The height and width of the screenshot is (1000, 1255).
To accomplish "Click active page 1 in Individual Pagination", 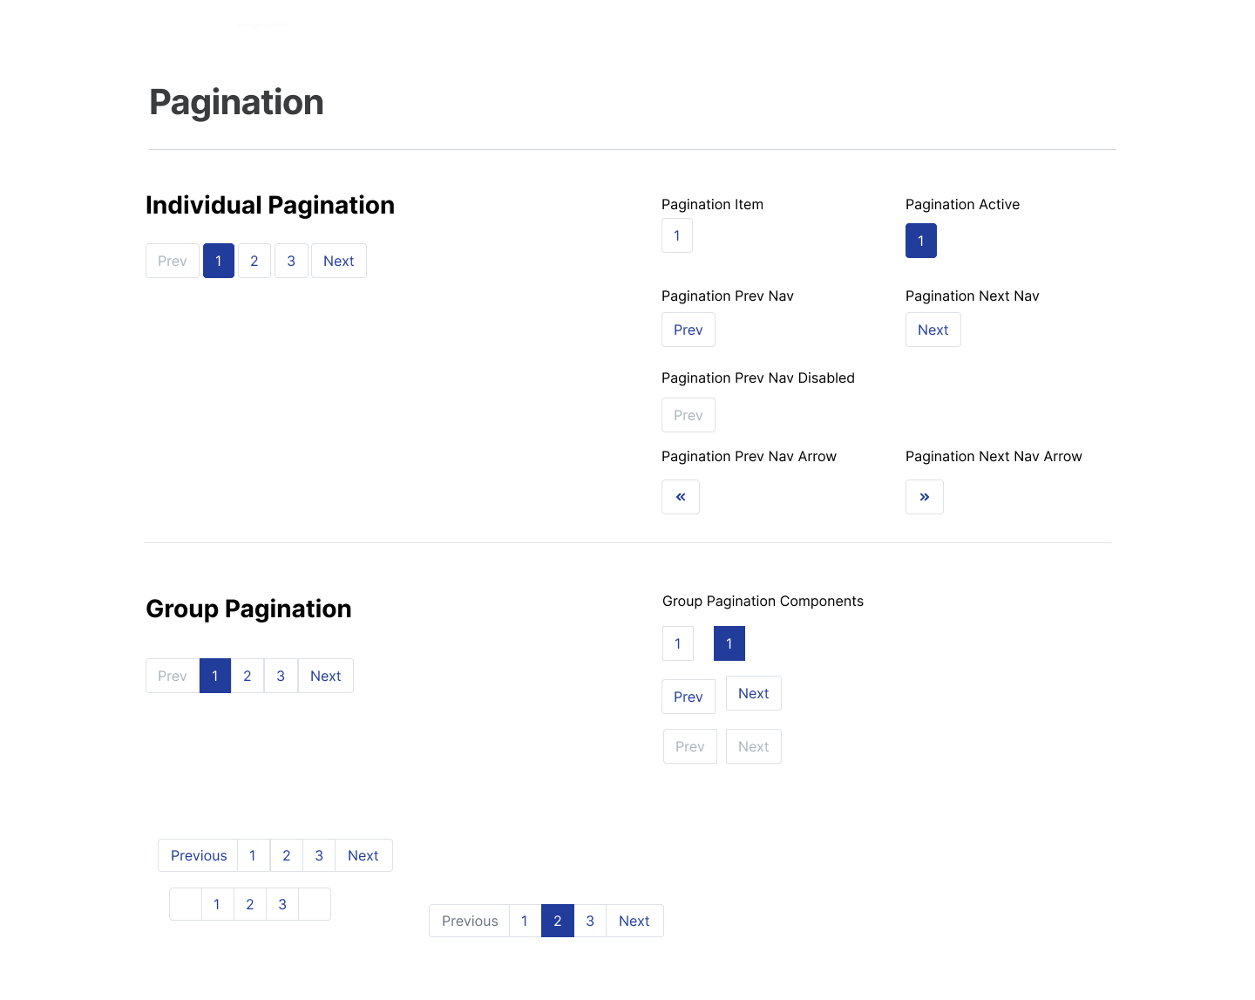I will pyautogui.click(x=219, y=261).
